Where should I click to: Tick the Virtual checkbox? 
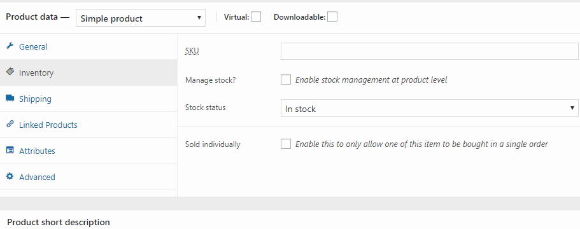tap(256, 17)
